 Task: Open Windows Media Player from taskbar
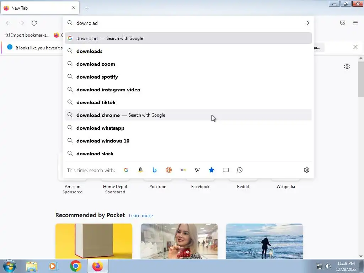[53, 266]
